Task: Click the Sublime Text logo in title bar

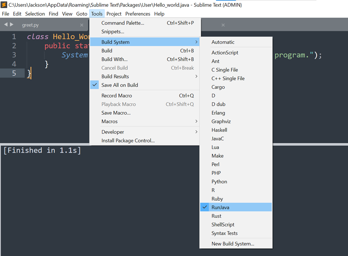Action: tap(4, 5)
